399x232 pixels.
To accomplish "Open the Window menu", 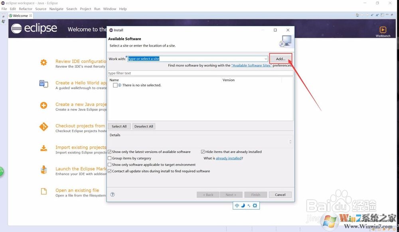I will (110, 9).
